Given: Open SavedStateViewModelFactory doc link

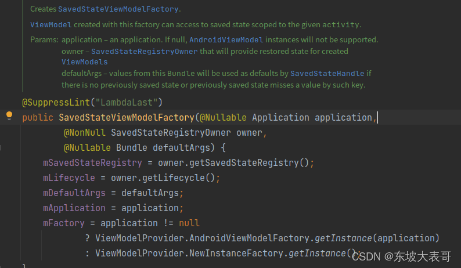Looking at the screenshot, I should point(118,9).
